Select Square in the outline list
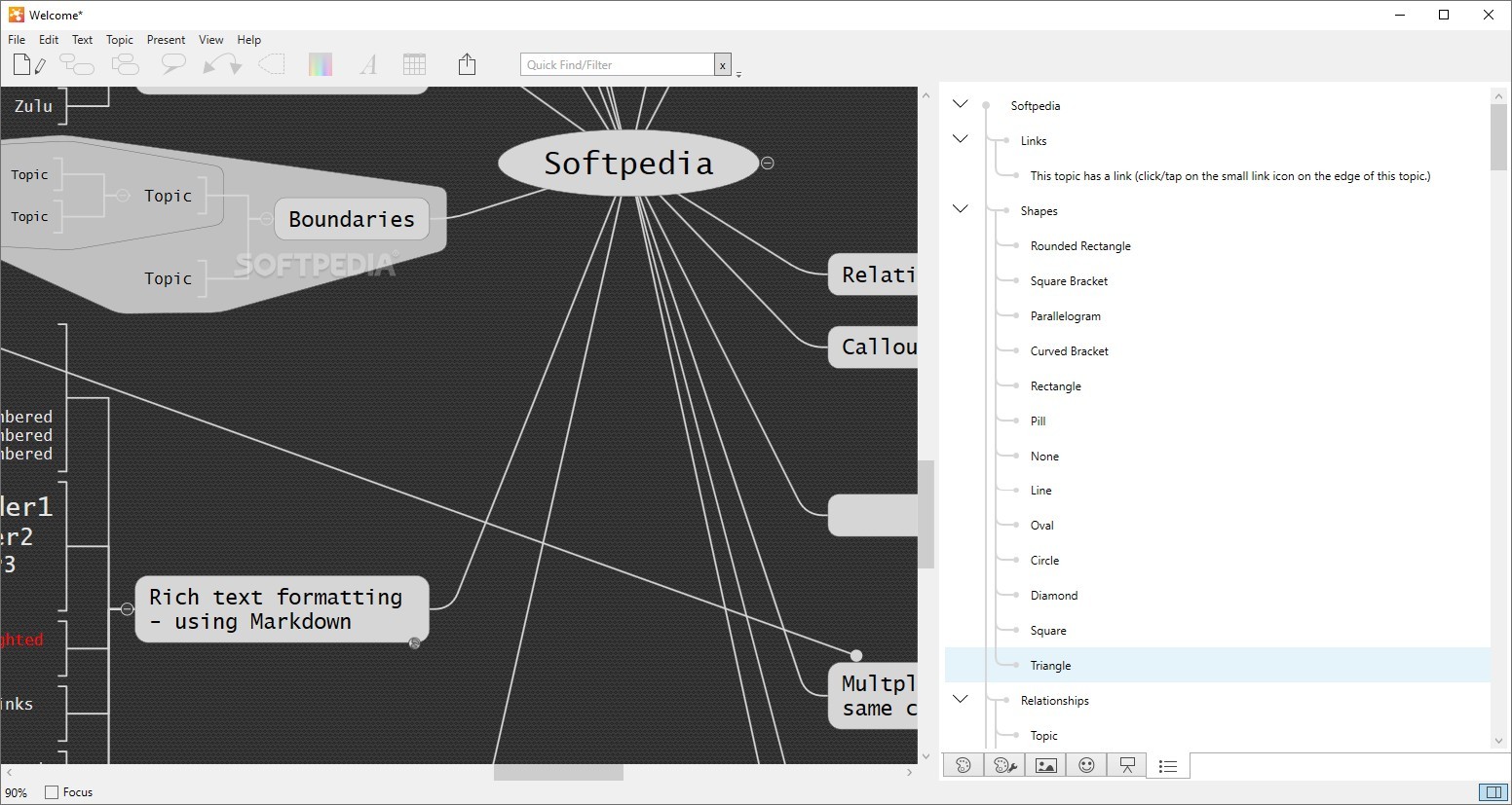 tap(1048, 631)
